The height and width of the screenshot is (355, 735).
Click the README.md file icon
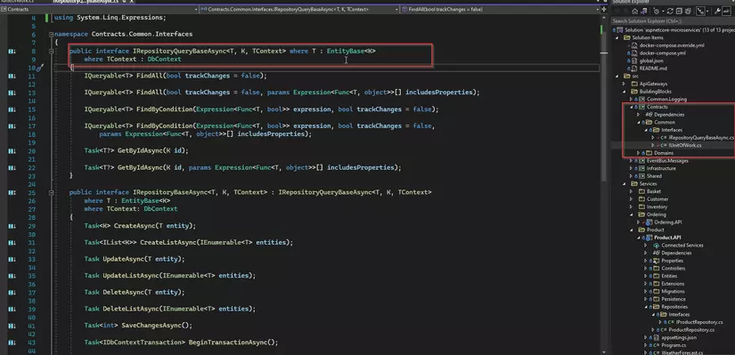tap(635, 69)
